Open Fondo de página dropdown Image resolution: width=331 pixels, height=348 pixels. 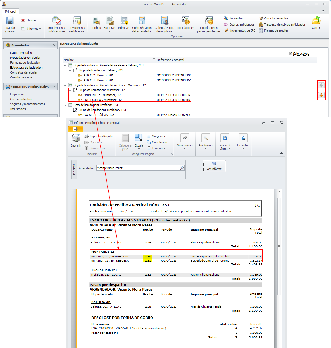click(x=225, y=142)
